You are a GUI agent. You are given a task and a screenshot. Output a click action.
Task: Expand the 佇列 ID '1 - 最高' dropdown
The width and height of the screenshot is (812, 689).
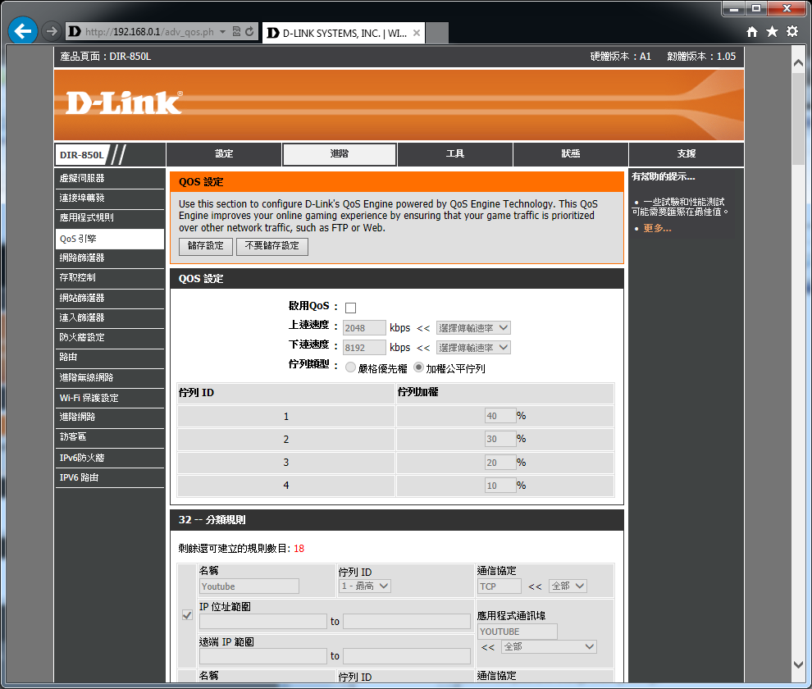[x=365, y=586]
